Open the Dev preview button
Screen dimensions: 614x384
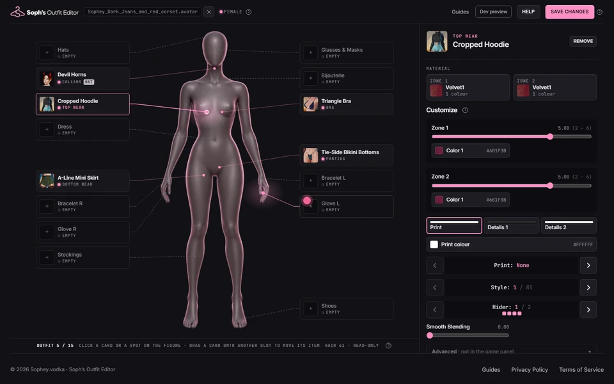(493, 12)
